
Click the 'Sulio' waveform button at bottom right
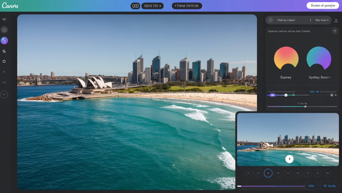329,186
